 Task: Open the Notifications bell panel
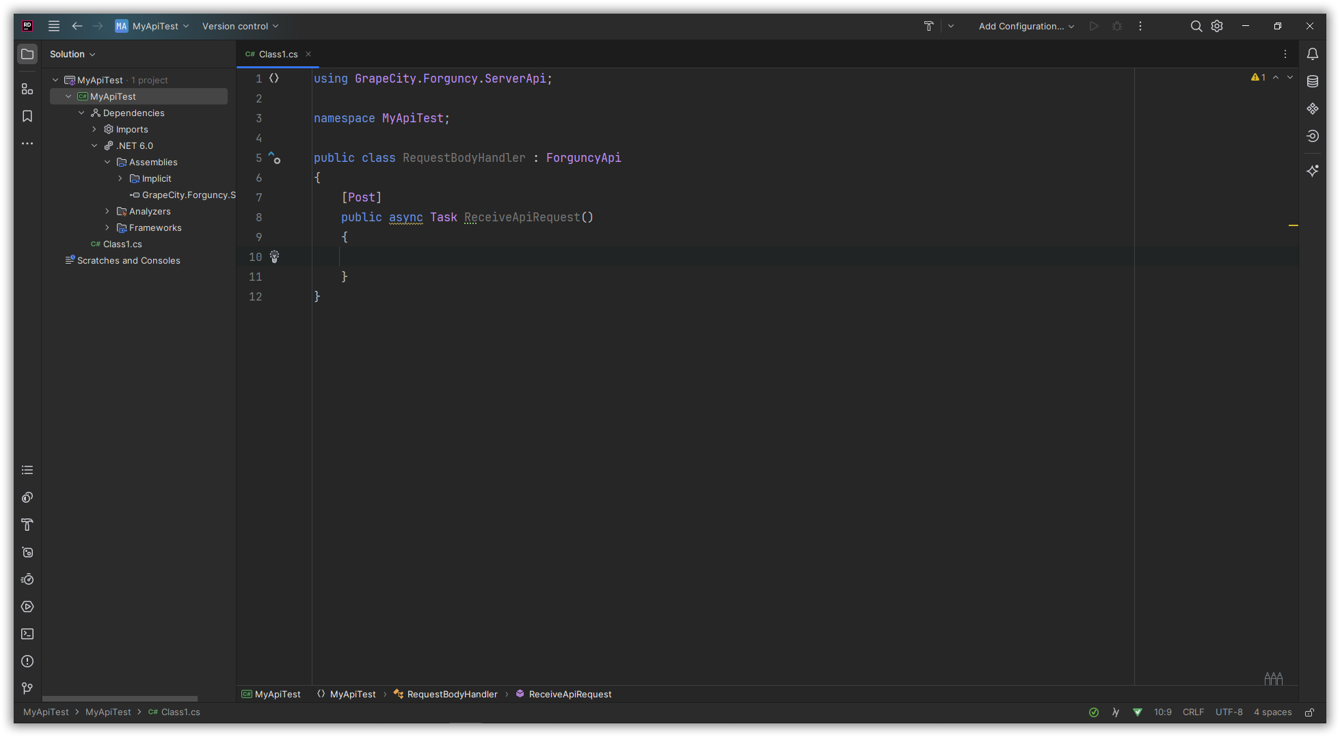tap(1312, 54)
